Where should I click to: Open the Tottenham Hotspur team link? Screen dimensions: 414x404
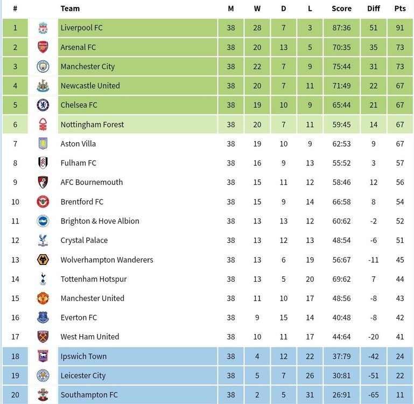click(x=94, y=279)
